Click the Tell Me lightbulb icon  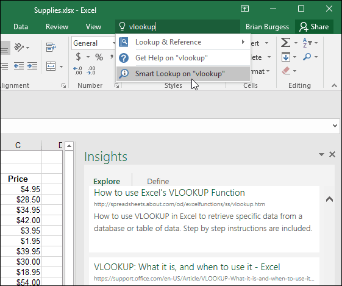point(122,26)
